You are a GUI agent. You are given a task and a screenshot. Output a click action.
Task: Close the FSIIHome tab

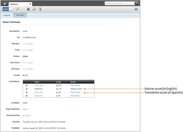point(30,4)
